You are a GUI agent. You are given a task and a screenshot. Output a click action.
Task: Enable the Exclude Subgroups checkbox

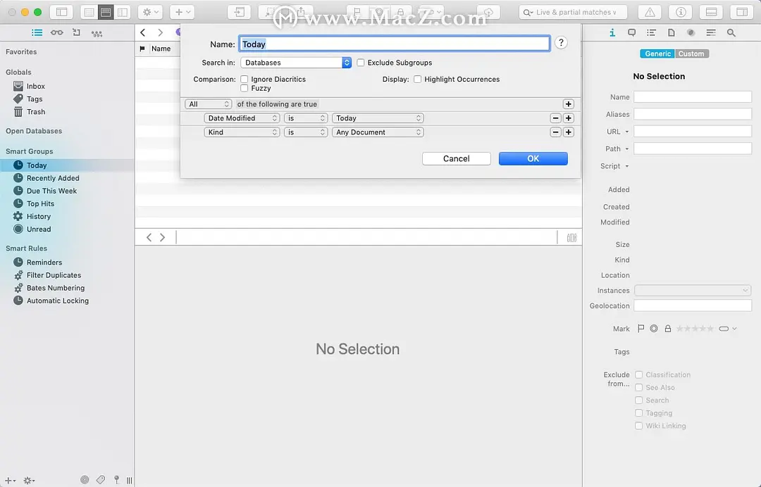point(361,63)
